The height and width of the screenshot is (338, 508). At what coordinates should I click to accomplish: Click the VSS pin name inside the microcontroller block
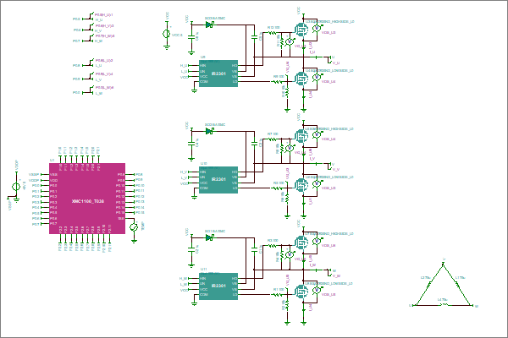pos(54,175)
